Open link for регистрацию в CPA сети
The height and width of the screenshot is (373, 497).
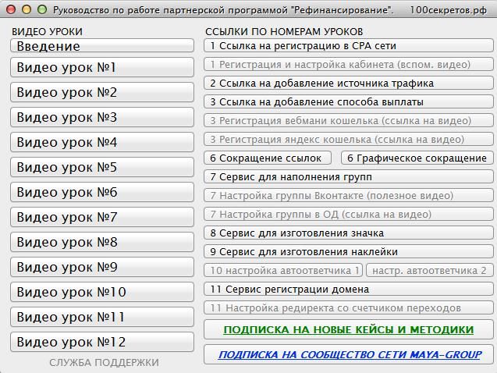(x=348, y=46)
